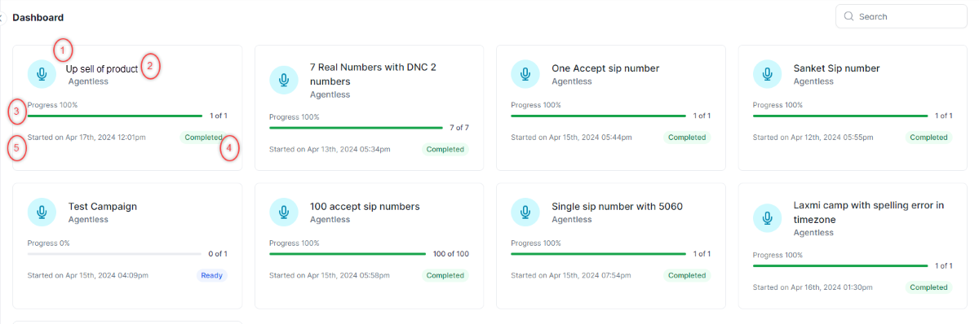Click progress bar of Test Campaign
This screenshot has height=324, width=979.
click(115, 254)
